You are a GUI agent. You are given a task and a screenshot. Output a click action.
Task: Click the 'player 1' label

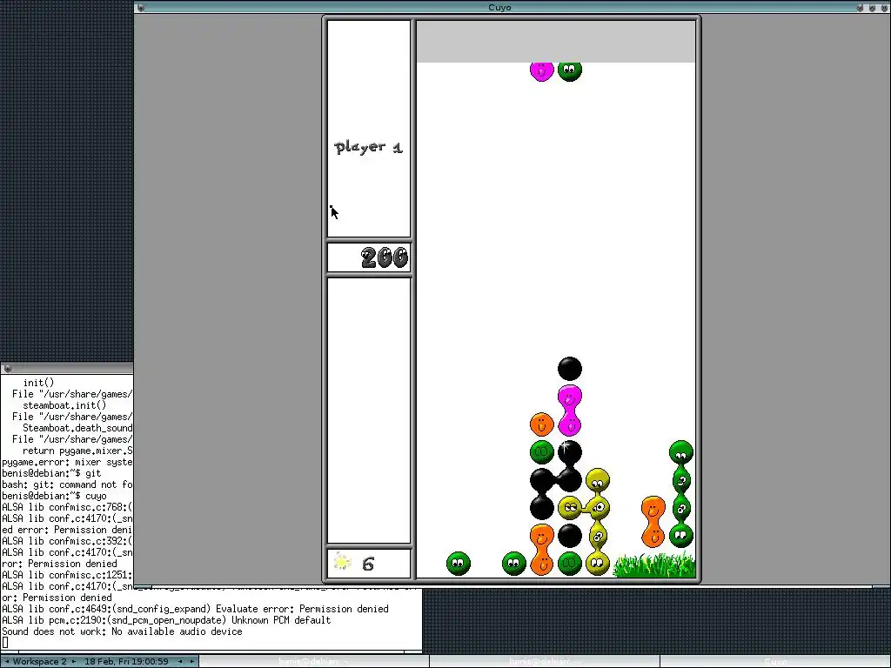pos(369,147)
